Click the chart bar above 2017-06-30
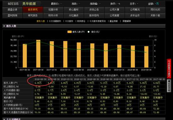 pyautogui.click(x=25, y=56)
